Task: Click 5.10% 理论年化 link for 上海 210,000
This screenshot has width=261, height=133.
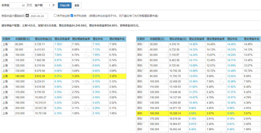Action: pyautogui.click(x=96, y=113)
